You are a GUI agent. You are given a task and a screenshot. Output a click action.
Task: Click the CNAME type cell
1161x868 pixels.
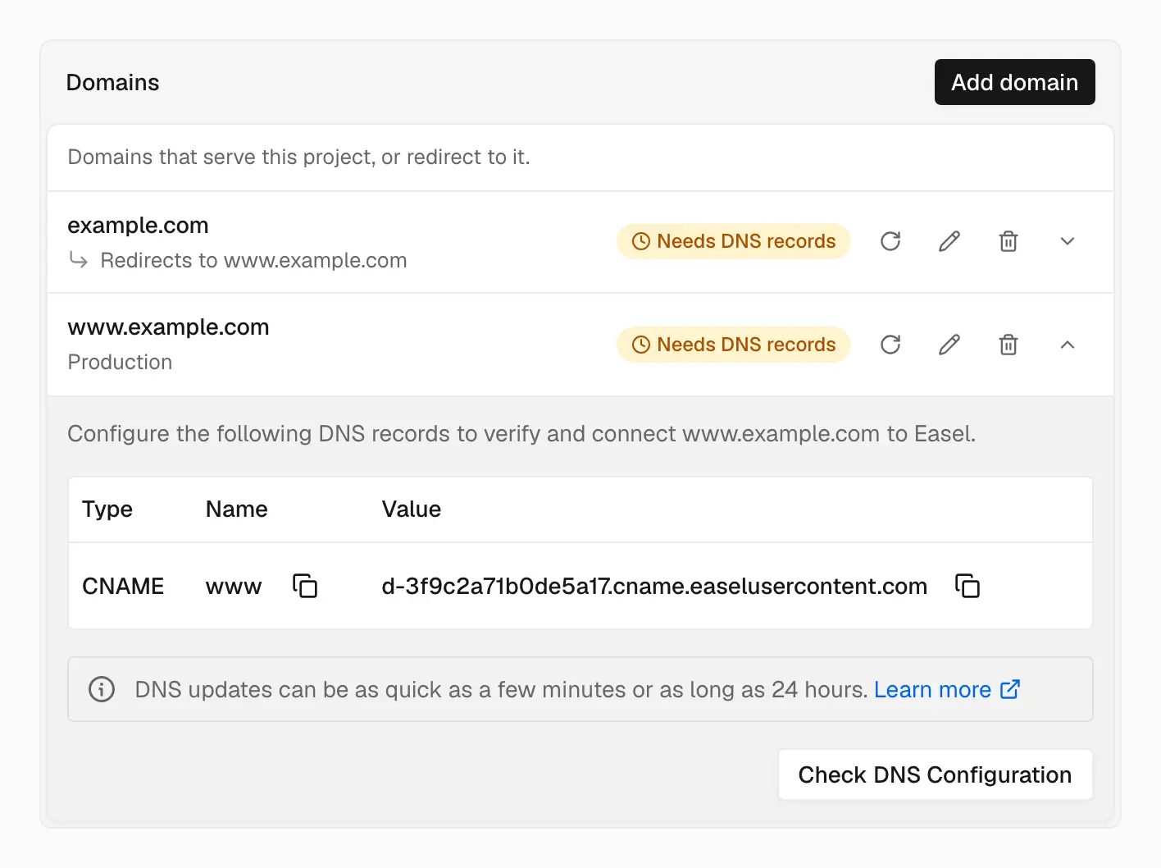tap(123, 586)
